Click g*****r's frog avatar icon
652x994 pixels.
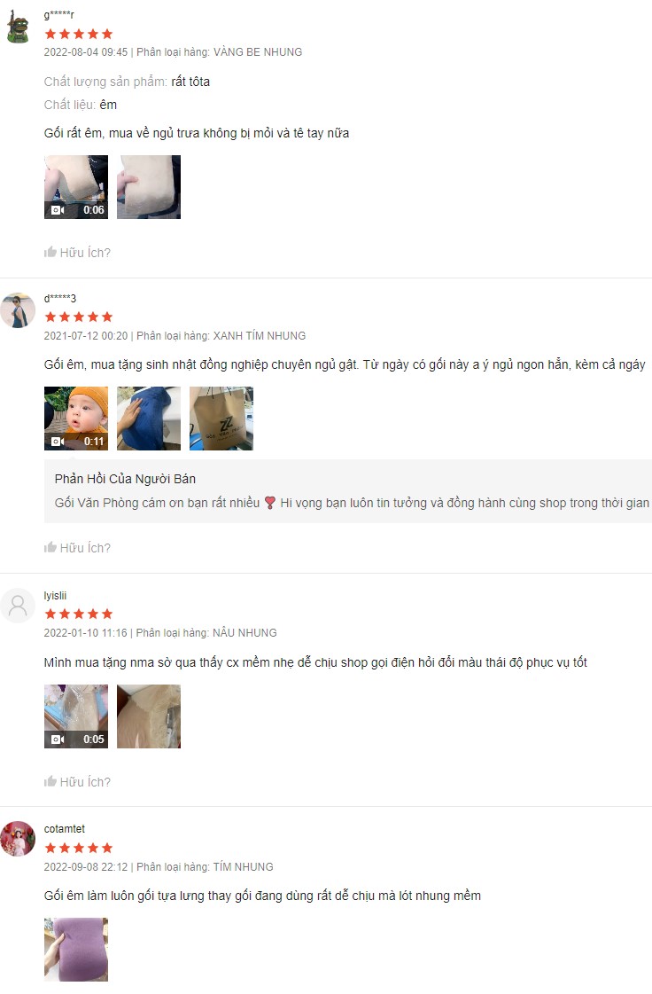tap(18, 27)
